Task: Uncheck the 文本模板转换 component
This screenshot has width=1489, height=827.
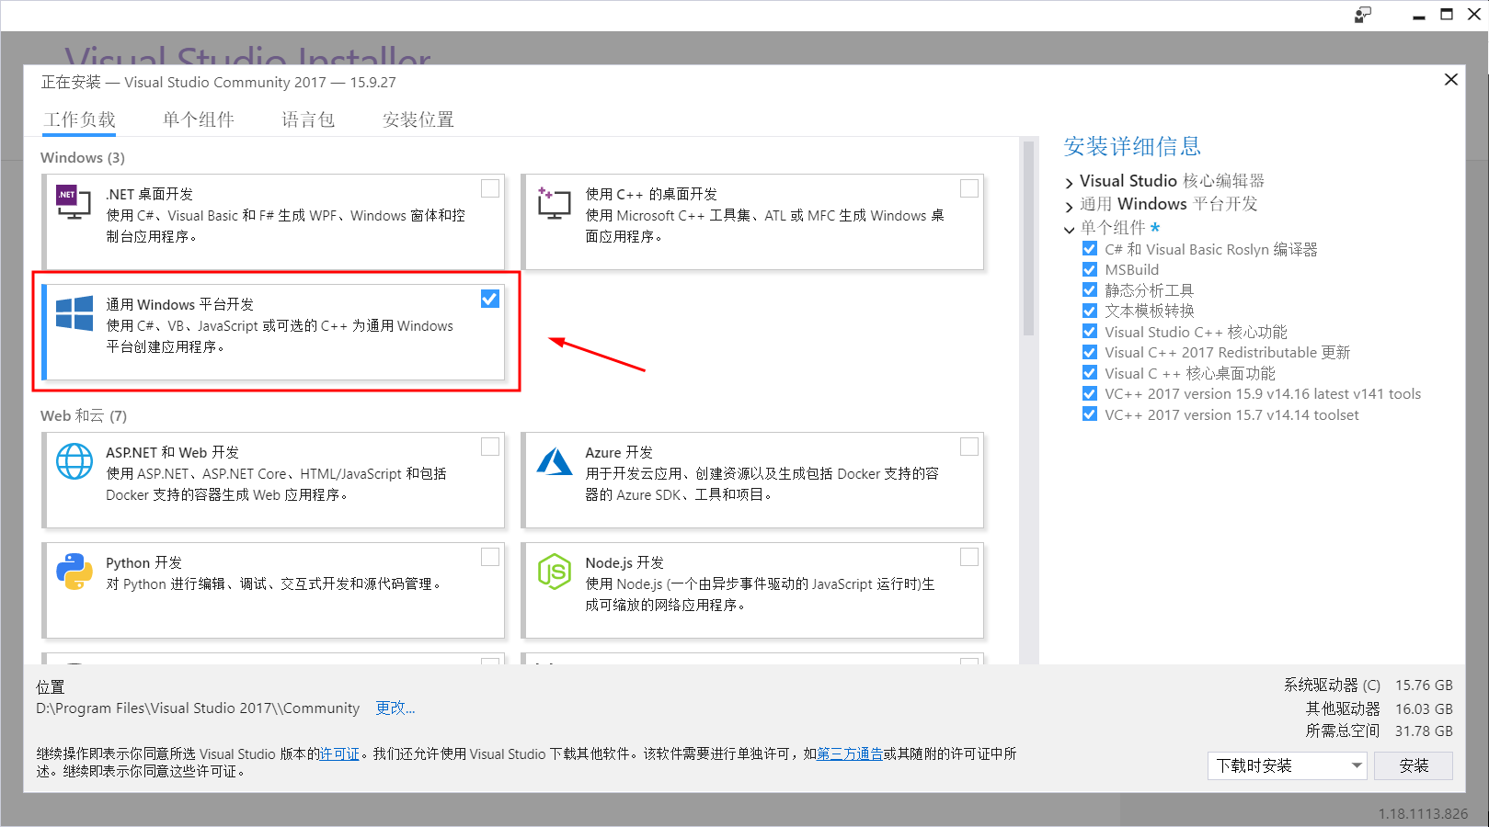Action: (1090, 311)
